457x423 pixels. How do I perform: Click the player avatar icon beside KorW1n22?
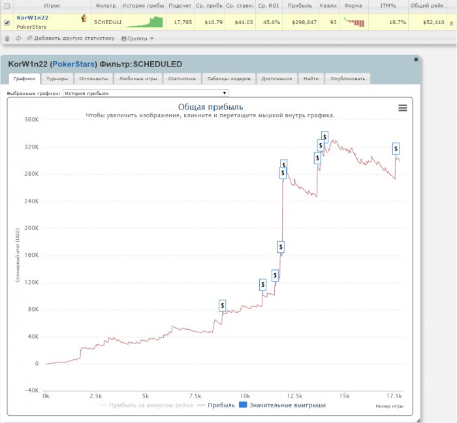[x=84, y=18]
